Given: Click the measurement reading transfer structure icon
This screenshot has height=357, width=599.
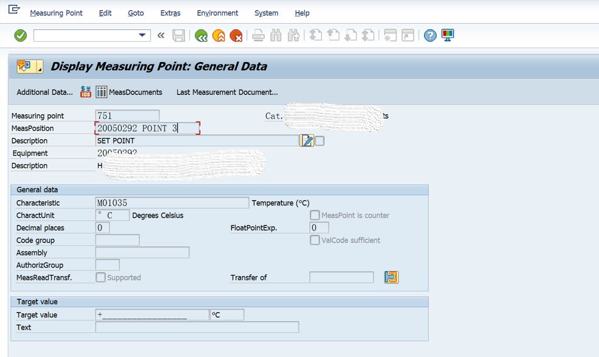Looking at the screenshot, I should click(x=391, y=277).
